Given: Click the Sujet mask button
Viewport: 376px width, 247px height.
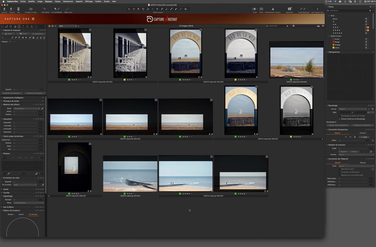Looking at the screenshot, I should pyautogui.click(x=8, y=34).
